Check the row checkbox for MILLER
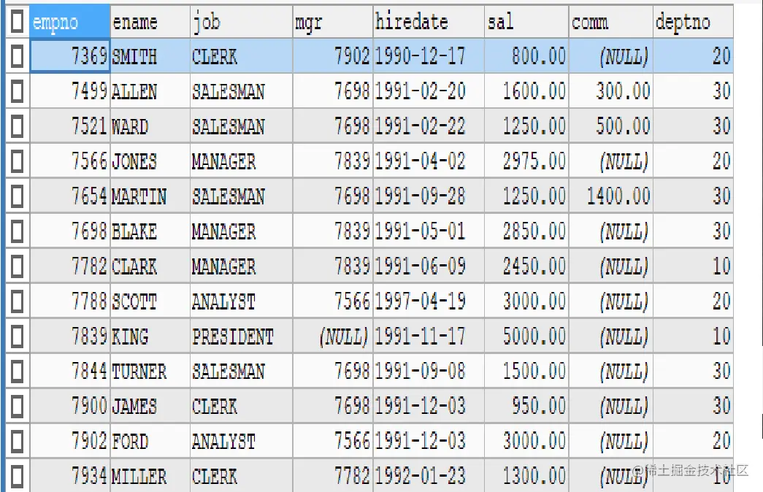 pos(17,477)
